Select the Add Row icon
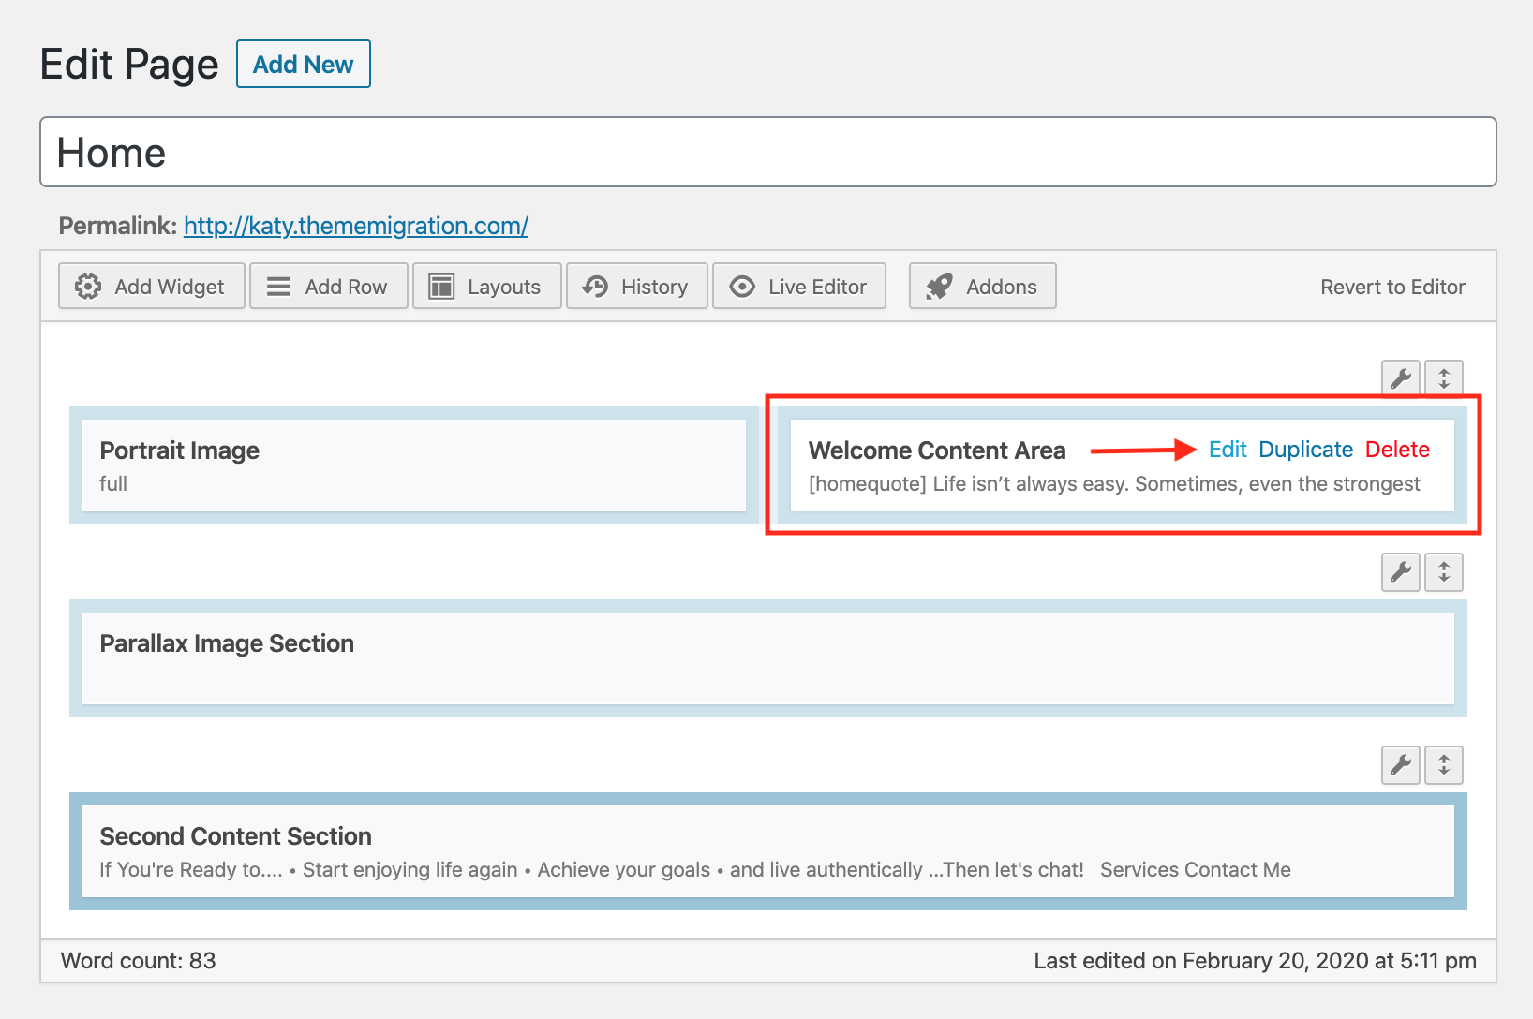Viewport: 1533px width, 1019px height. coord(277,287)
